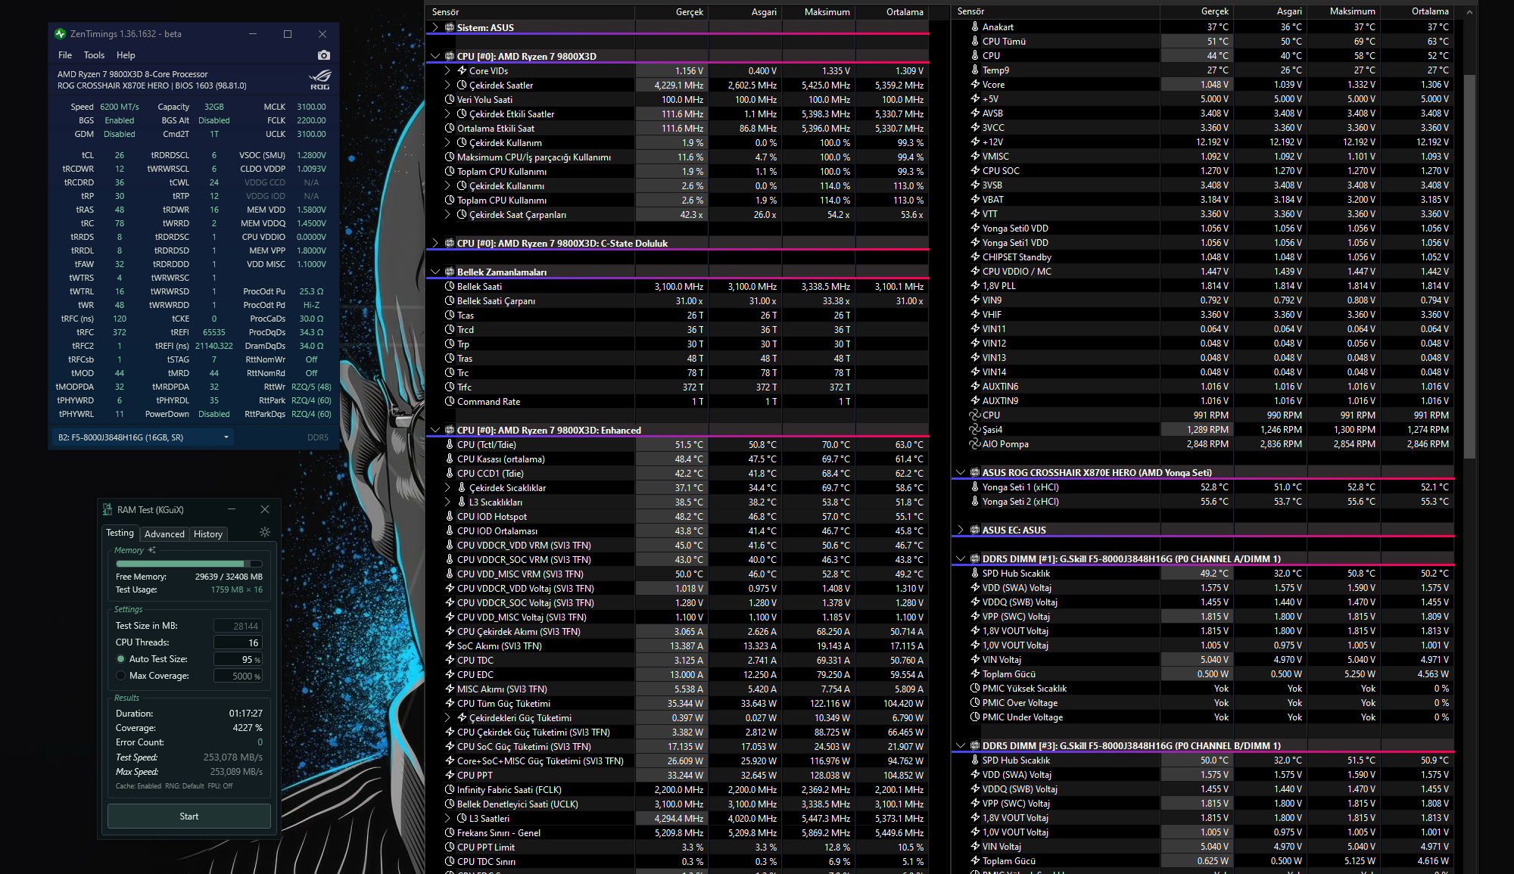This screenshot has height=874, width=1514.
Task: Click the ZenTimings app icon in its title bar
Action: pos(61,34)
